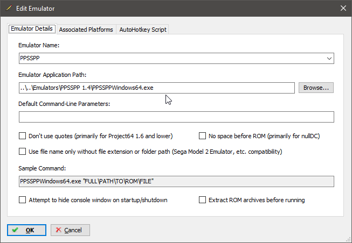This screenshot has height=243, width=352.
Task: Focus the Emulator Application Path field
Action: click(157, 88)
